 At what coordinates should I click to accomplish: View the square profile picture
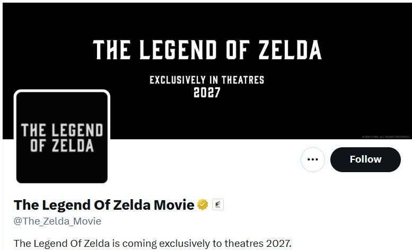tap(62, 137)
